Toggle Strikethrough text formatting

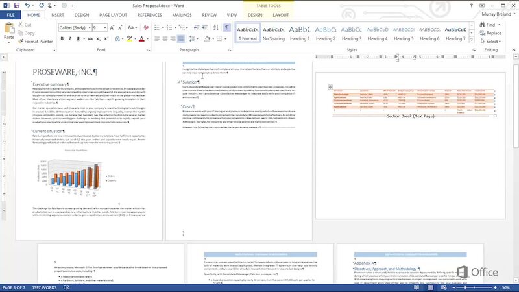pos(89,40)
